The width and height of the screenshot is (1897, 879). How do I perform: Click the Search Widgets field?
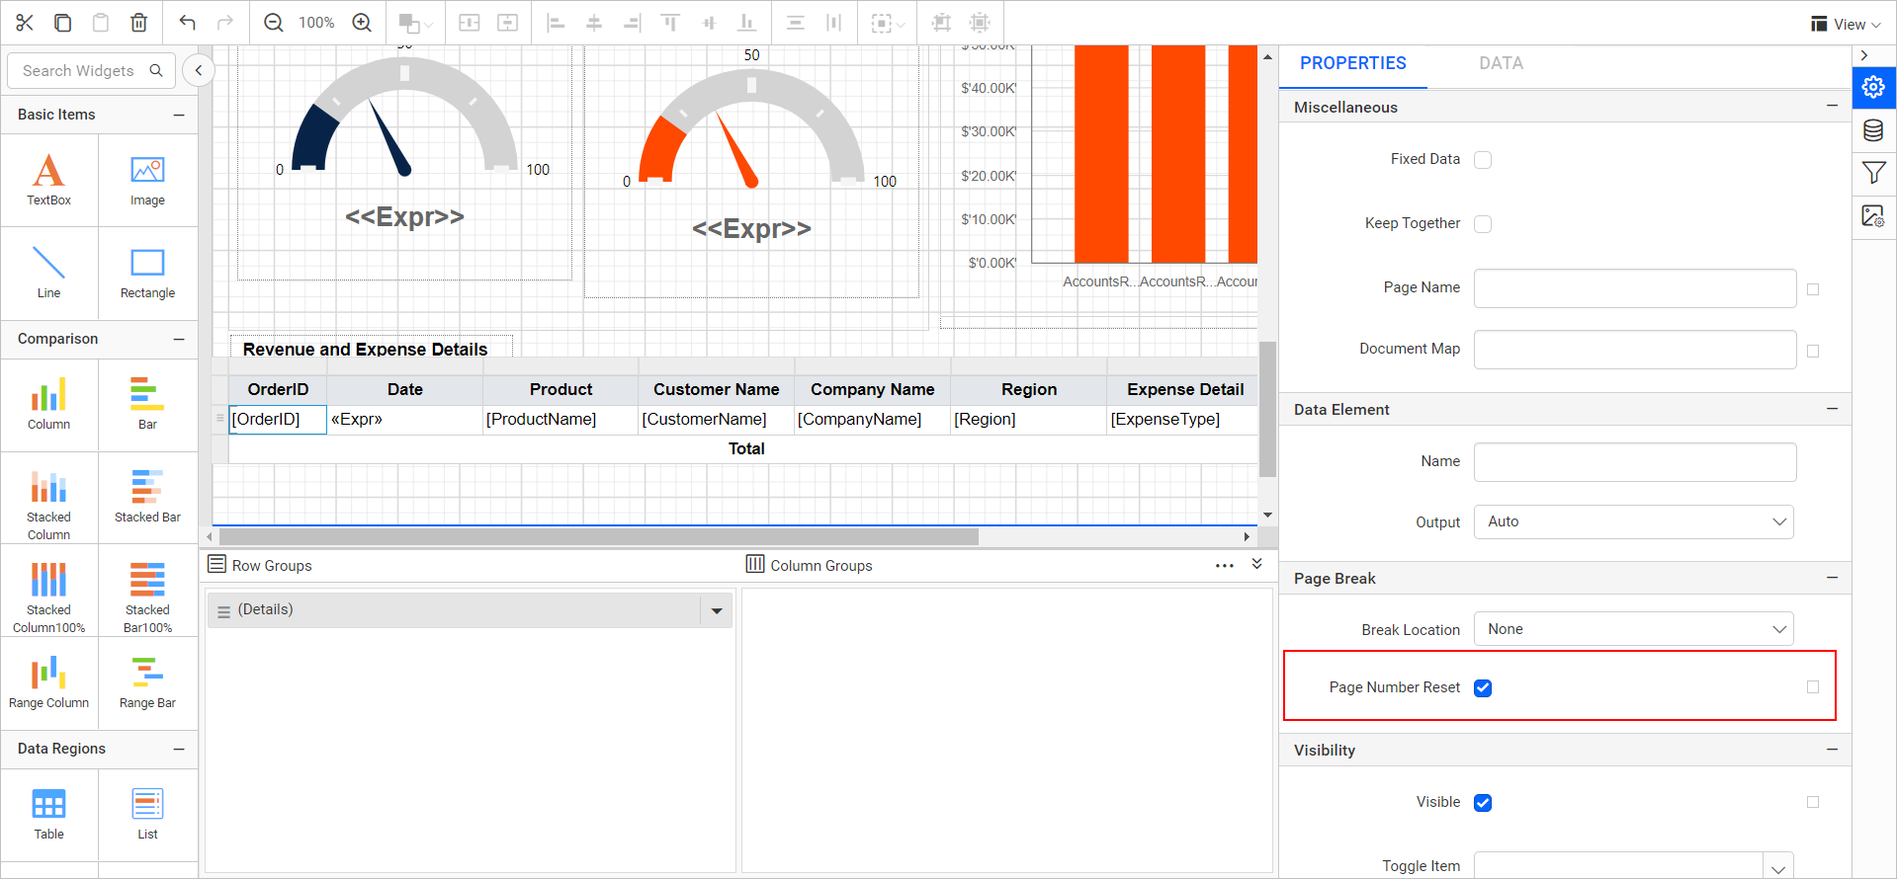91,71
